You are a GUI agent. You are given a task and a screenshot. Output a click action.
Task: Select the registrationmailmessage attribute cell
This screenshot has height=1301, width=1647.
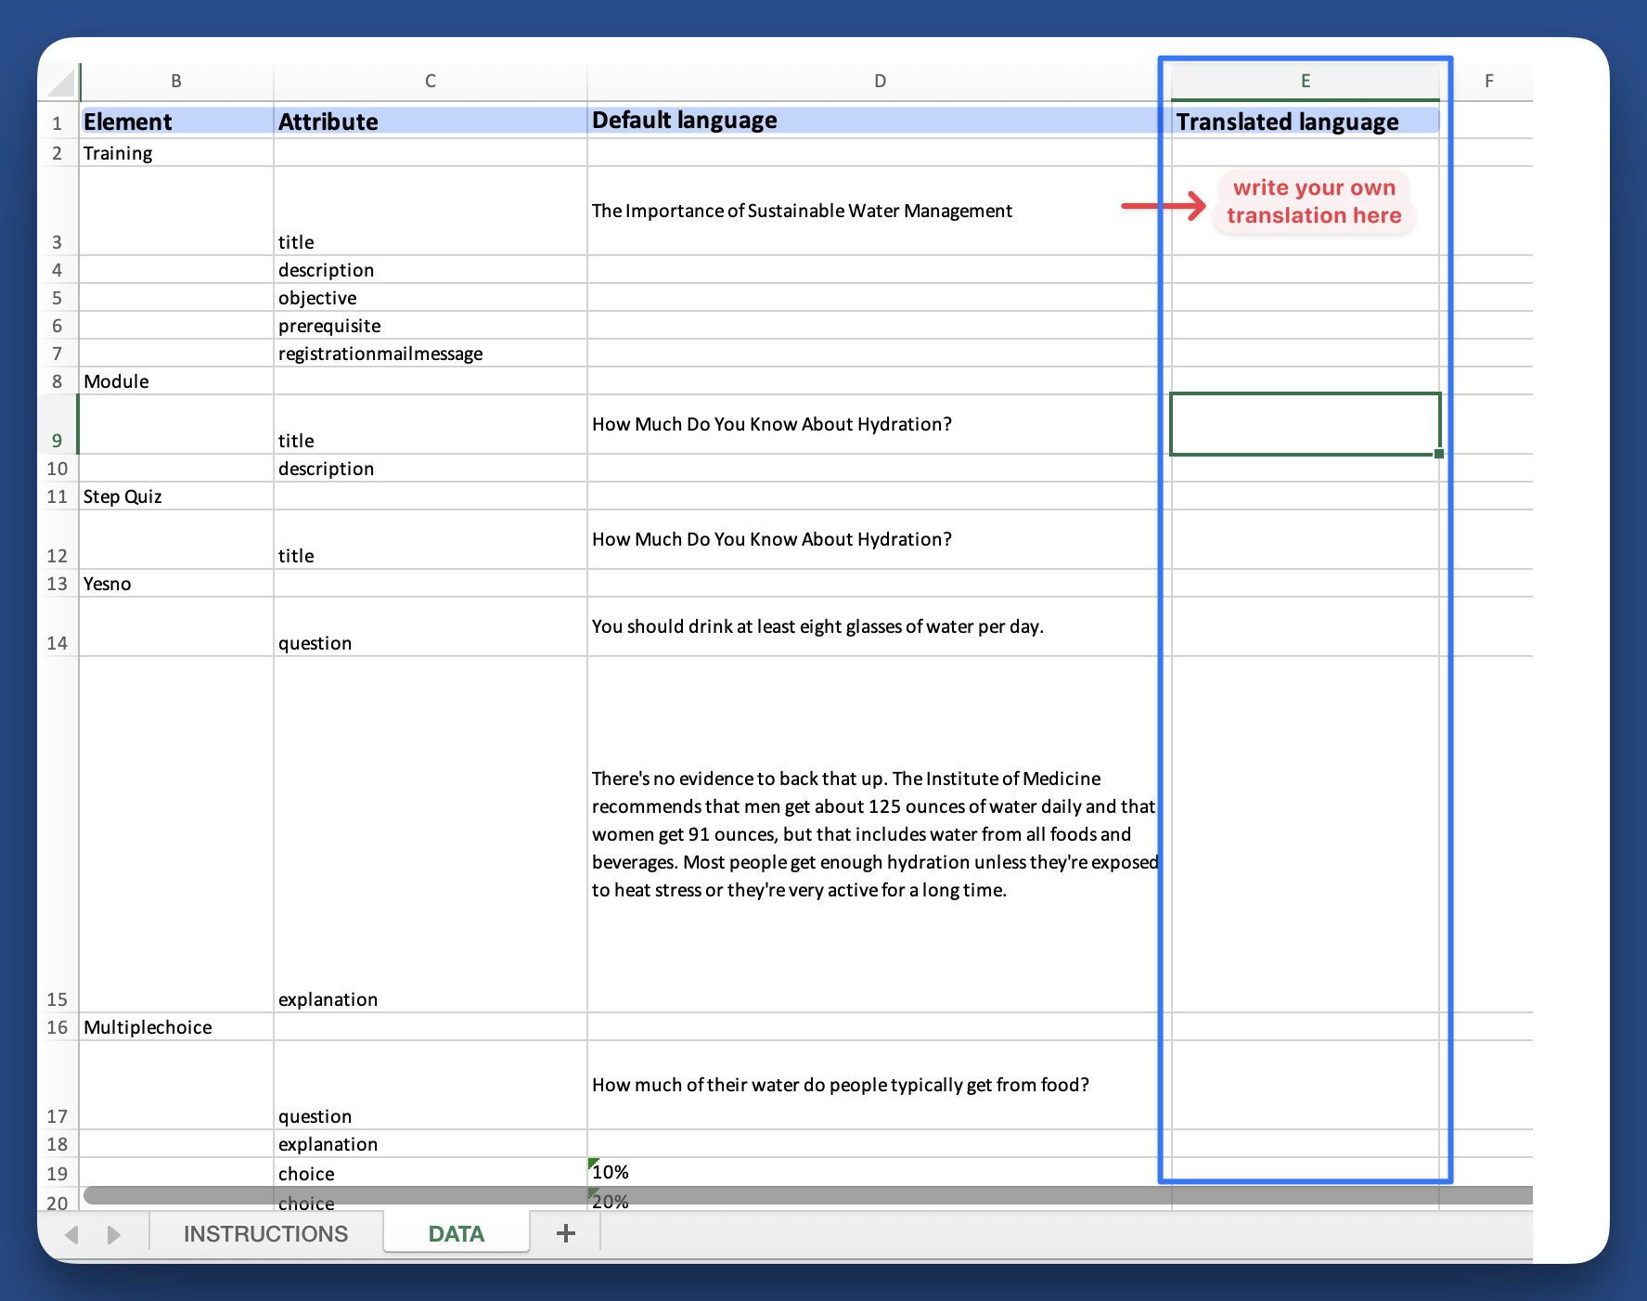[430, 354]
